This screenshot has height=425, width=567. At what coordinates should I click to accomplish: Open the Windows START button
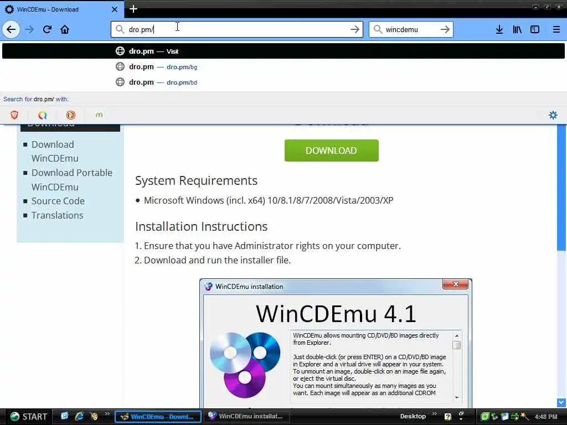click(28, 416)
